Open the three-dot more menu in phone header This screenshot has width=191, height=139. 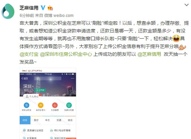click(x=72, y=78)
